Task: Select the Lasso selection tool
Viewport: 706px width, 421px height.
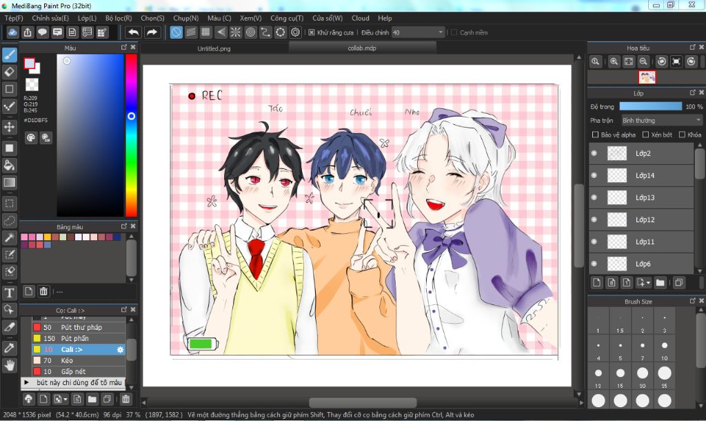Action: [10, 220]
